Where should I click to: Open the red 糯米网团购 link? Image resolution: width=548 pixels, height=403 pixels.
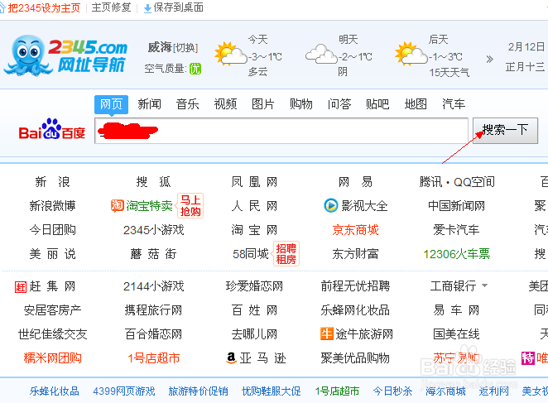(52, 358)
